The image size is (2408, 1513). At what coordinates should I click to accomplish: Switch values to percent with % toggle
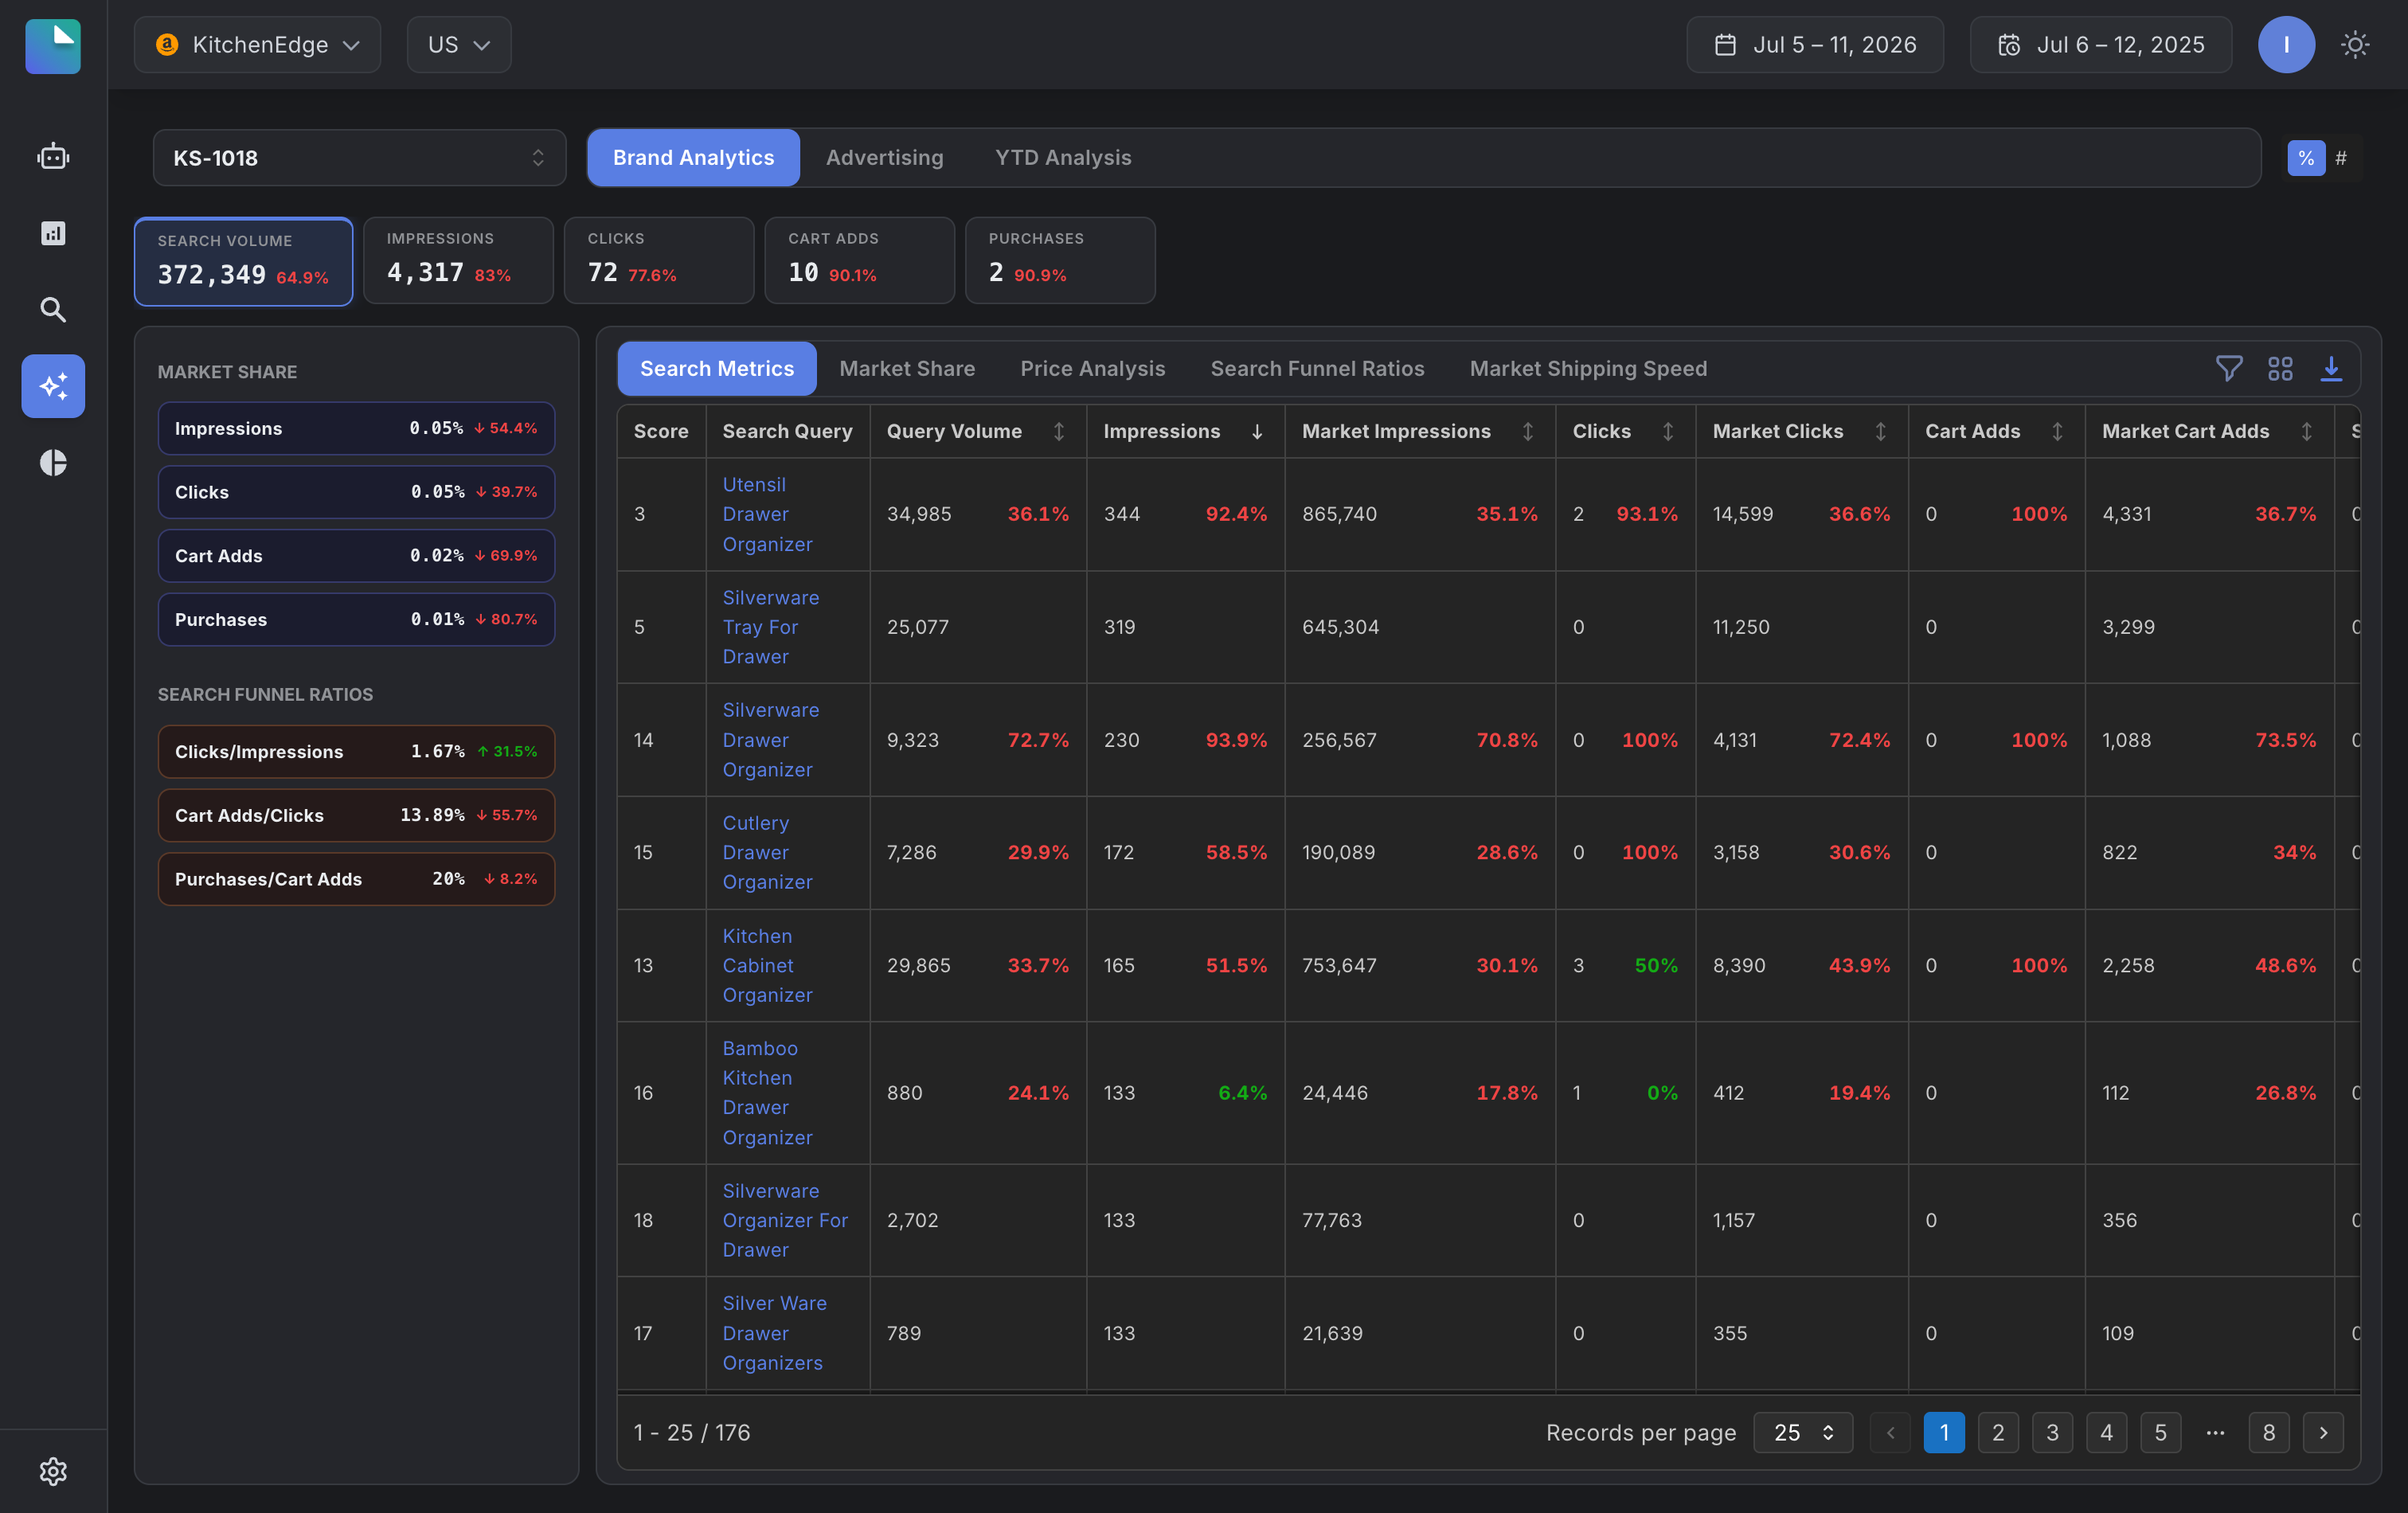pos(2306,158)
